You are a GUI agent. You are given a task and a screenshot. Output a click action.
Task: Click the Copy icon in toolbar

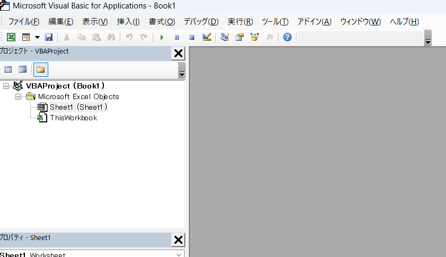pos(81,37)
